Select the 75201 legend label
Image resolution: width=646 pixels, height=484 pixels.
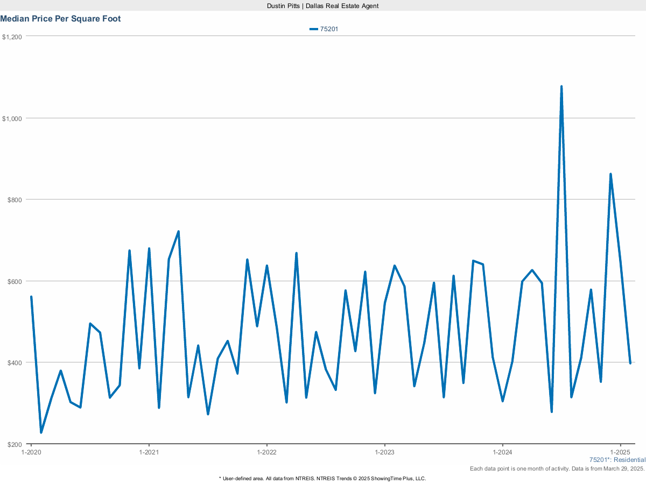329,29
